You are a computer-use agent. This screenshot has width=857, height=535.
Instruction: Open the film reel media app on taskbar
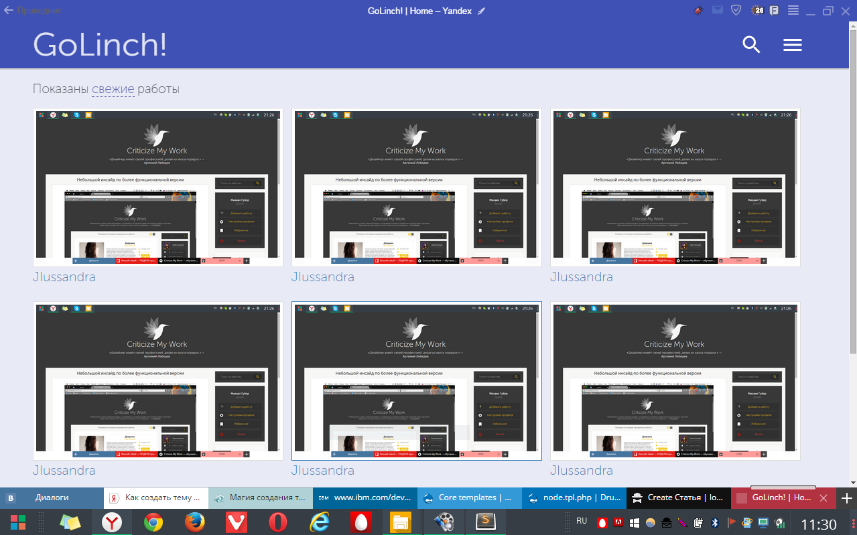[443, 522]
